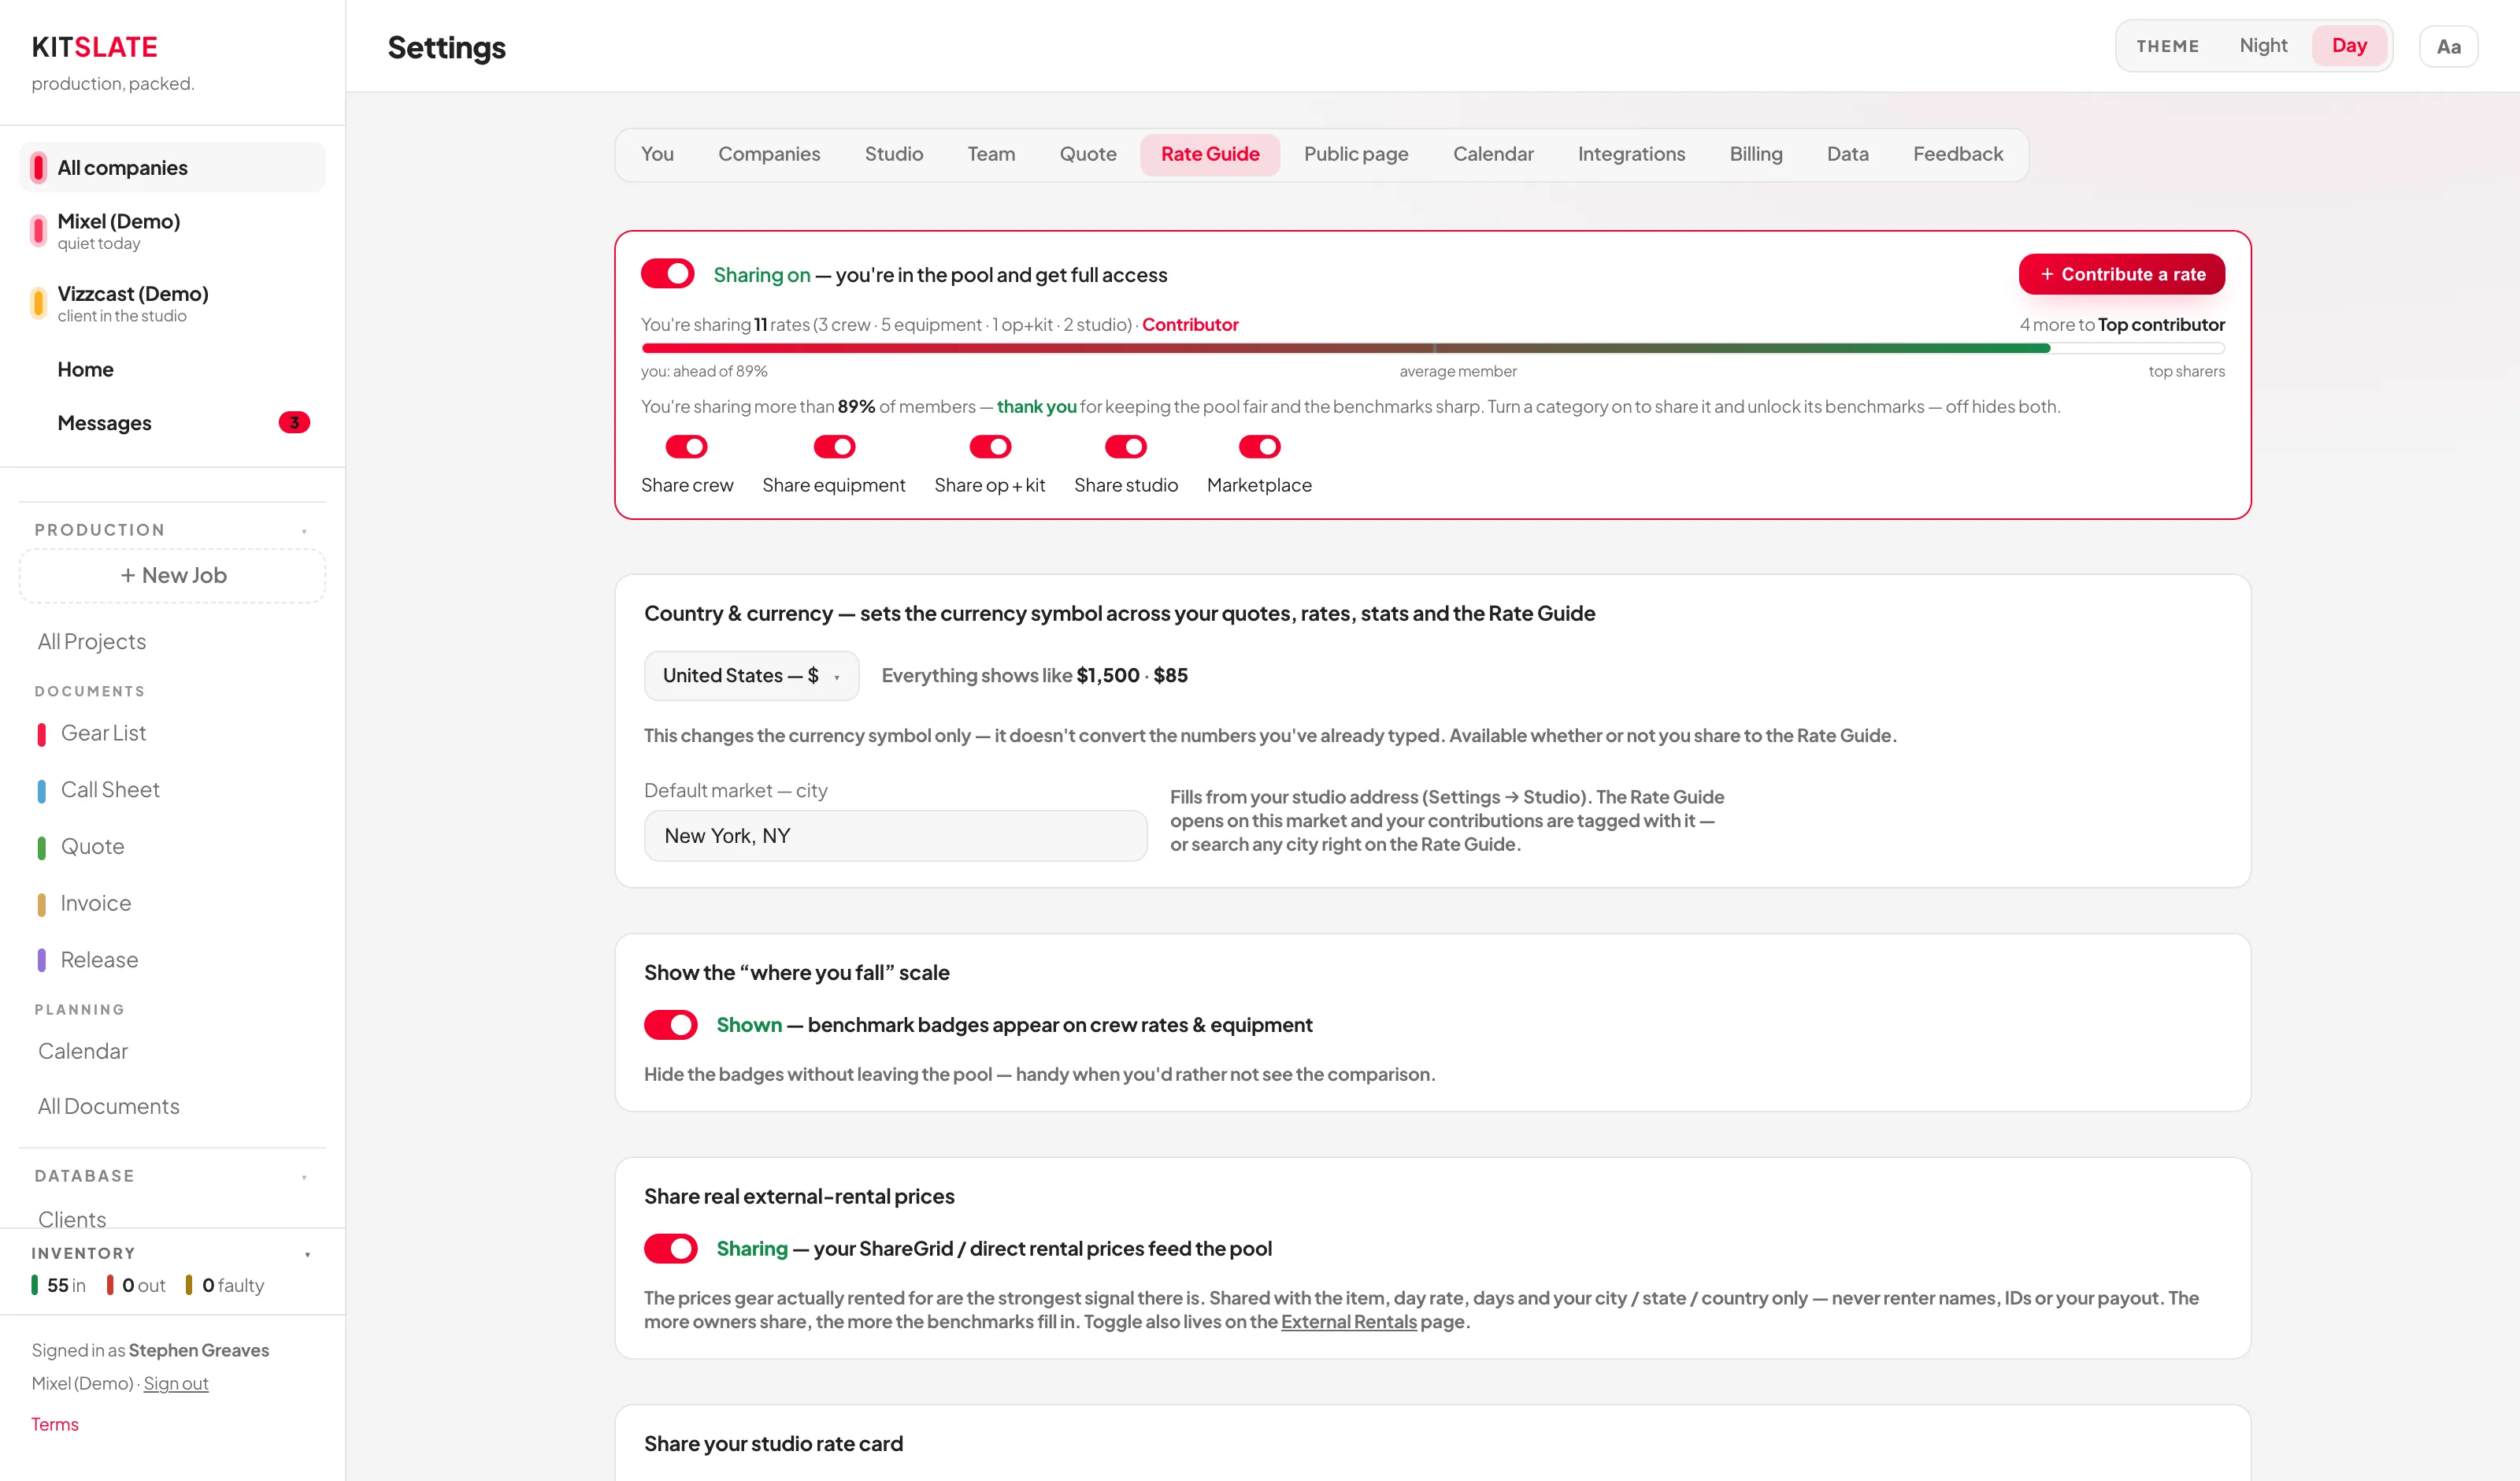The width and height of the screenshot is (2520, 1481).
Task: Open the Integrations tab
Action: (1631, 154)
